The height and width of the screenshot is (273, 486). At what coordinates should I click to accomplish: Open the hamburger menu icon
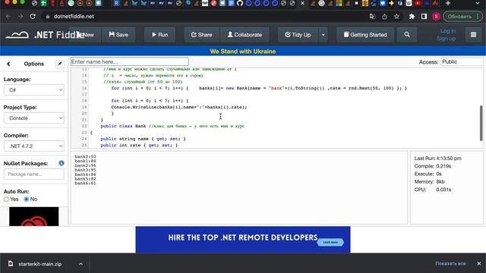click(473, 35)
